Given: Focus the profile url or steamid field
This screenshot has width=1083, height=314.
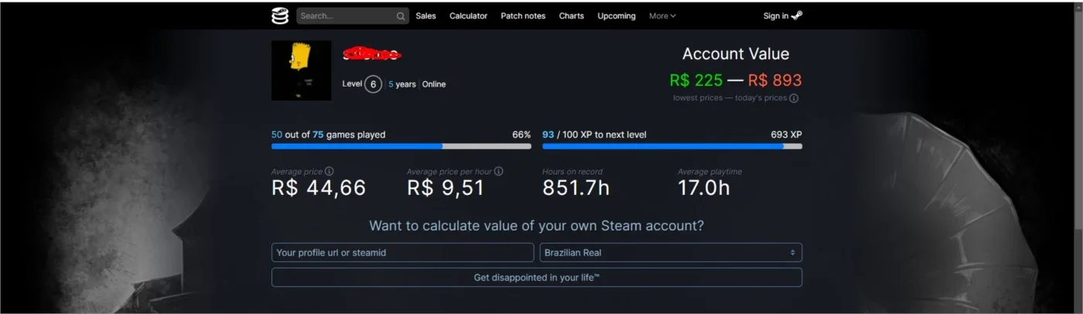Looking at the screenshot, I should [x=403, y=253].
